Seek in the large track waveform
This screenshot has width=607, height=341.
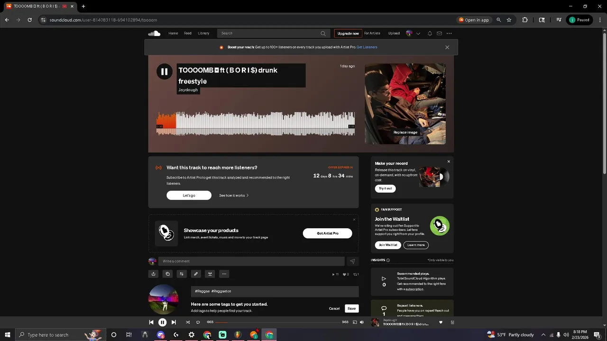click(x=256, y=124)
